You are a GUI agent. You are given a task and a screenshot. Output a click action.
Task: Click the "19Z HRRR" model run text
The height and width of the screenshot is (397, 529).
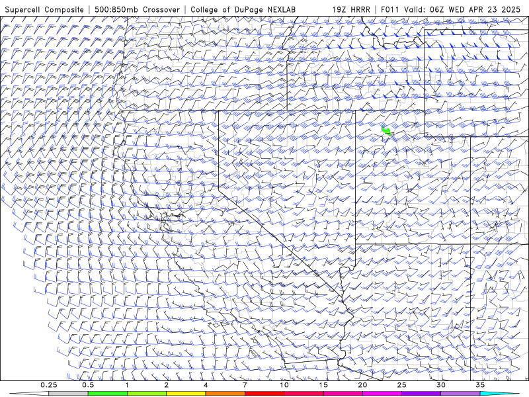point(351,9)
